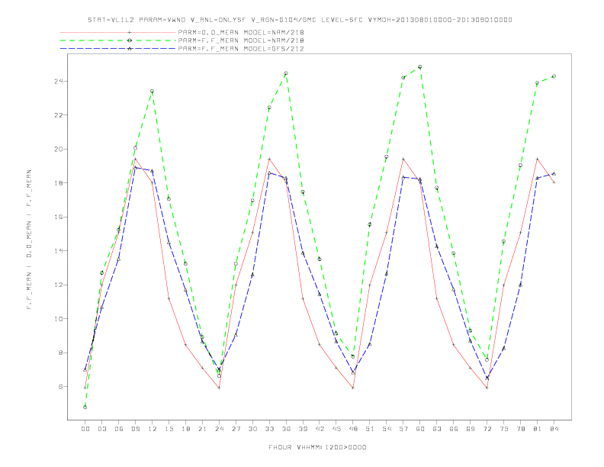The height and width of the screenshot is (467, 604).
Task: Click x-axis tick label 75
Action: (504, 429)
